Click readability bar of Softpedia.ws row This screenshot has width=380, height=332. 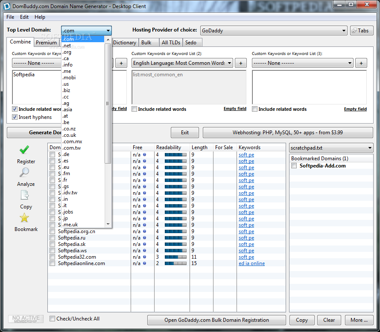[176, 251]
